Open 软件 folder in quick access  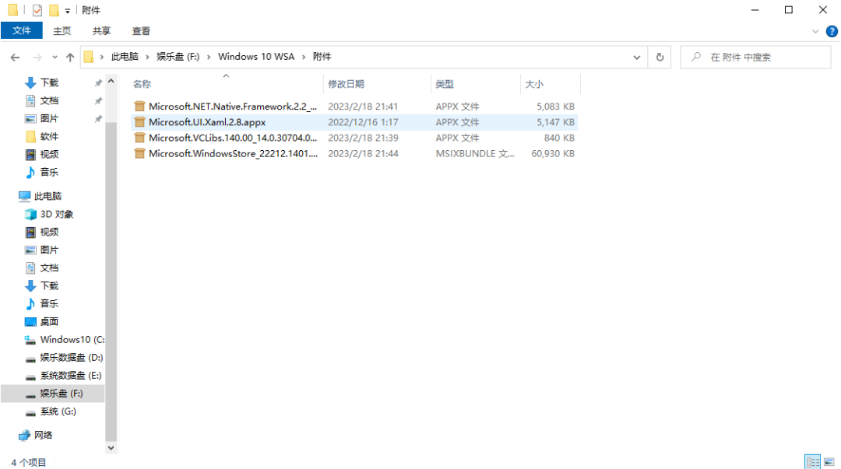pyautogui.click(x=49, y=137)
